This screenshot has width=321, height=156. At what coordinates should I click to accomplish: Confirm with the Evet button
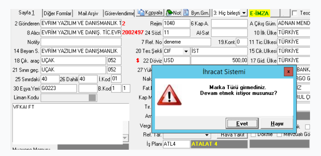coord(242,123)
